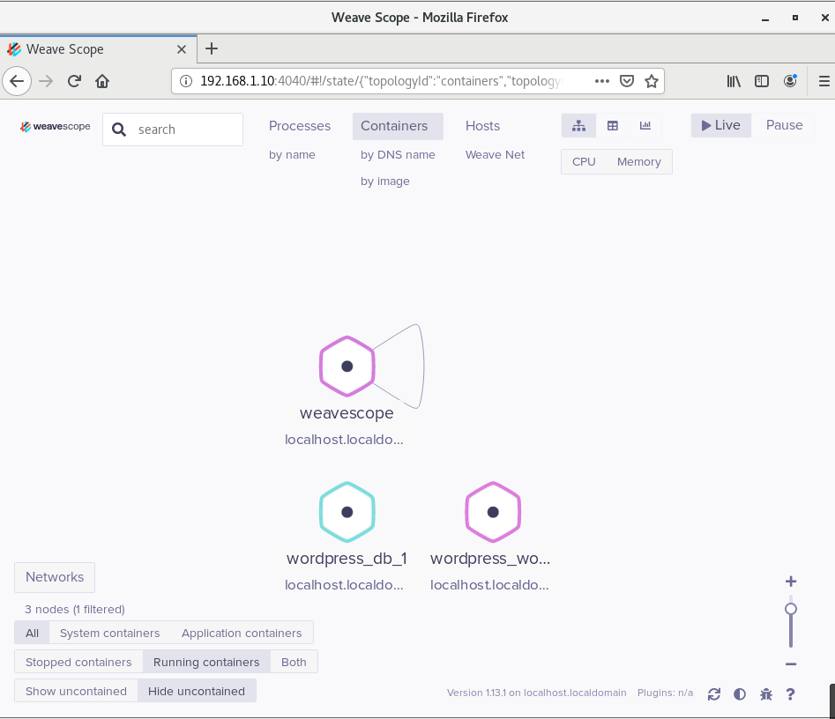Open the help question mark icon

click(790, 694)
